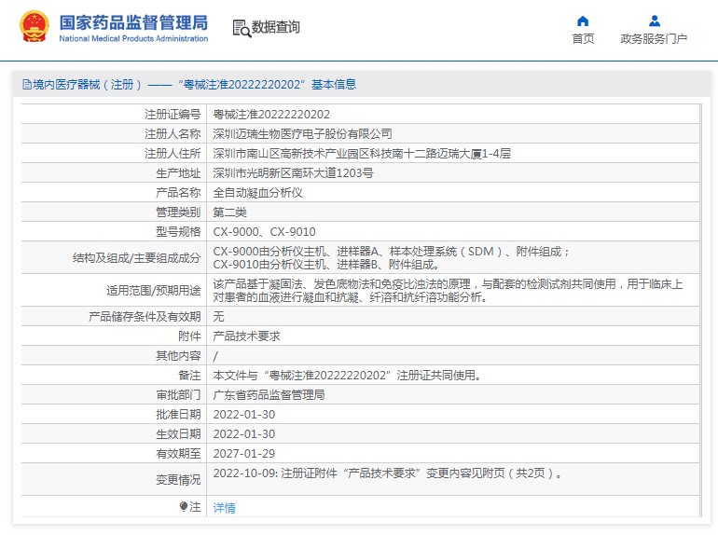718x535 pixels.
Task: Click the product name 全自动凝血分析仪
Action: click(258, 192)
